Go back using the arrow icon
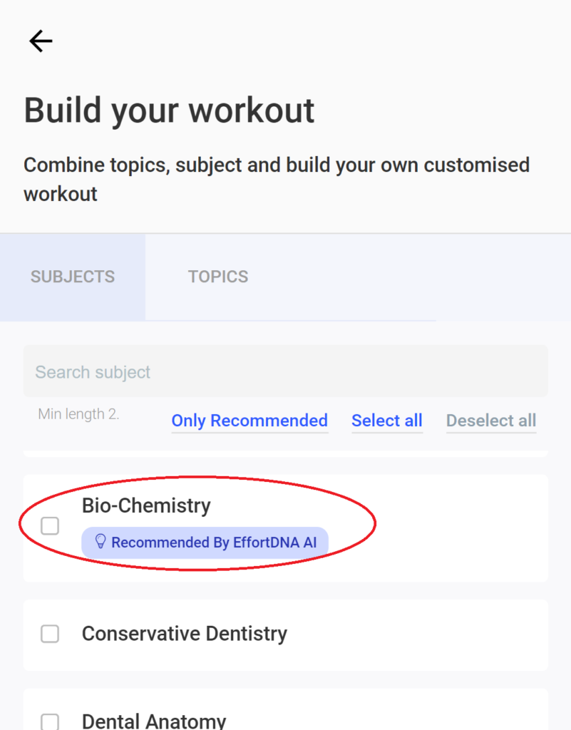 [x=41, y=41]
